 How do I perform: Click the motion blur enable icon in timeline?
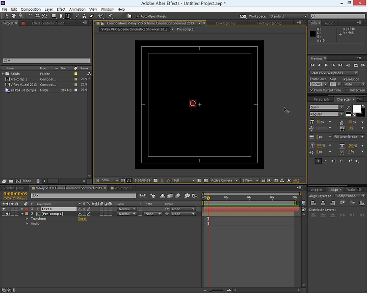coord(178,196)
